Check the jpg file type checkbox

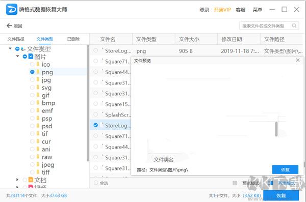[x=32, y=79]
